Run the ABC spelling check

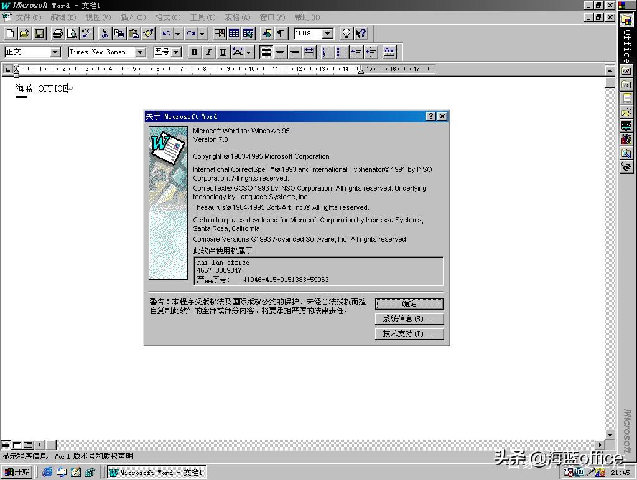pos(86,34)
